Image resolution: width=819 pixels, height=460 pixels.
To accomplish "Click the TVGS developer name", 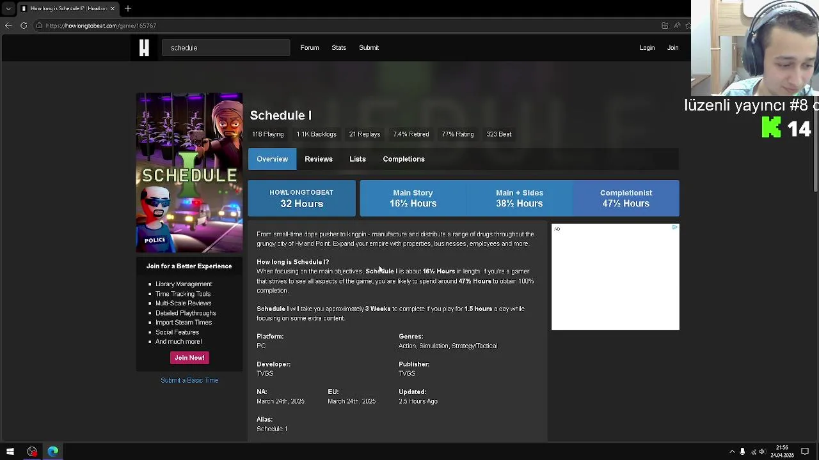I will (x=265, y=374).
